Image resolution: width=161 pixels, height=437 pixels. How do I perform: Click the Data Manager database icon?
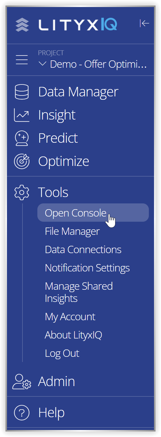(22, 92)
